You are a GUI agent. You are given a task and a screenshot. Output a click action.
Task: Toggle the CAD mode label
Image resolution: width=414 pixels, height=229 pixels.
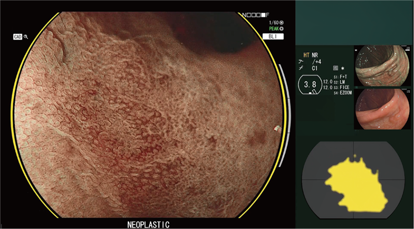[18, 37]
